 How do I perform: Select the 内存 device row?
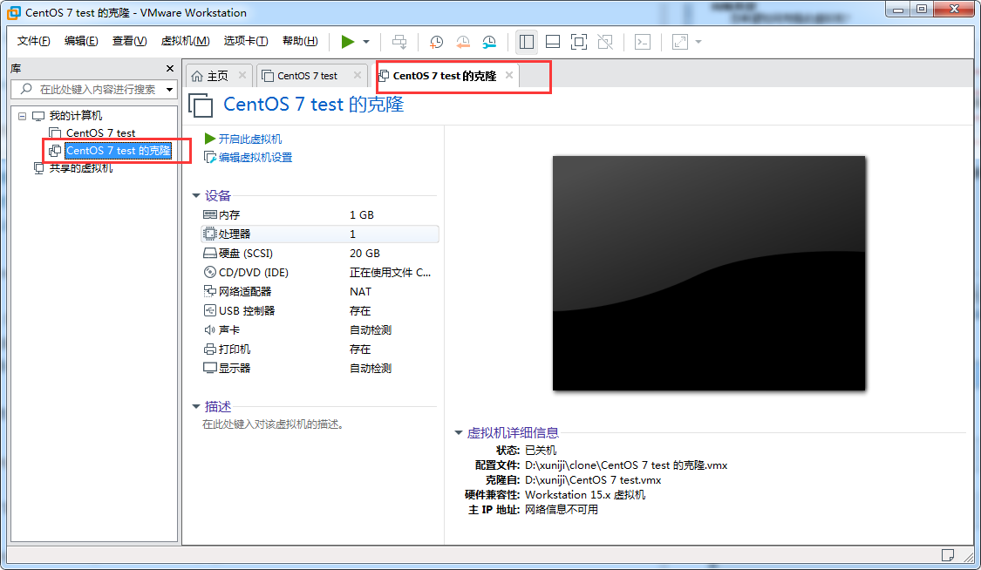tap(319, 215)
